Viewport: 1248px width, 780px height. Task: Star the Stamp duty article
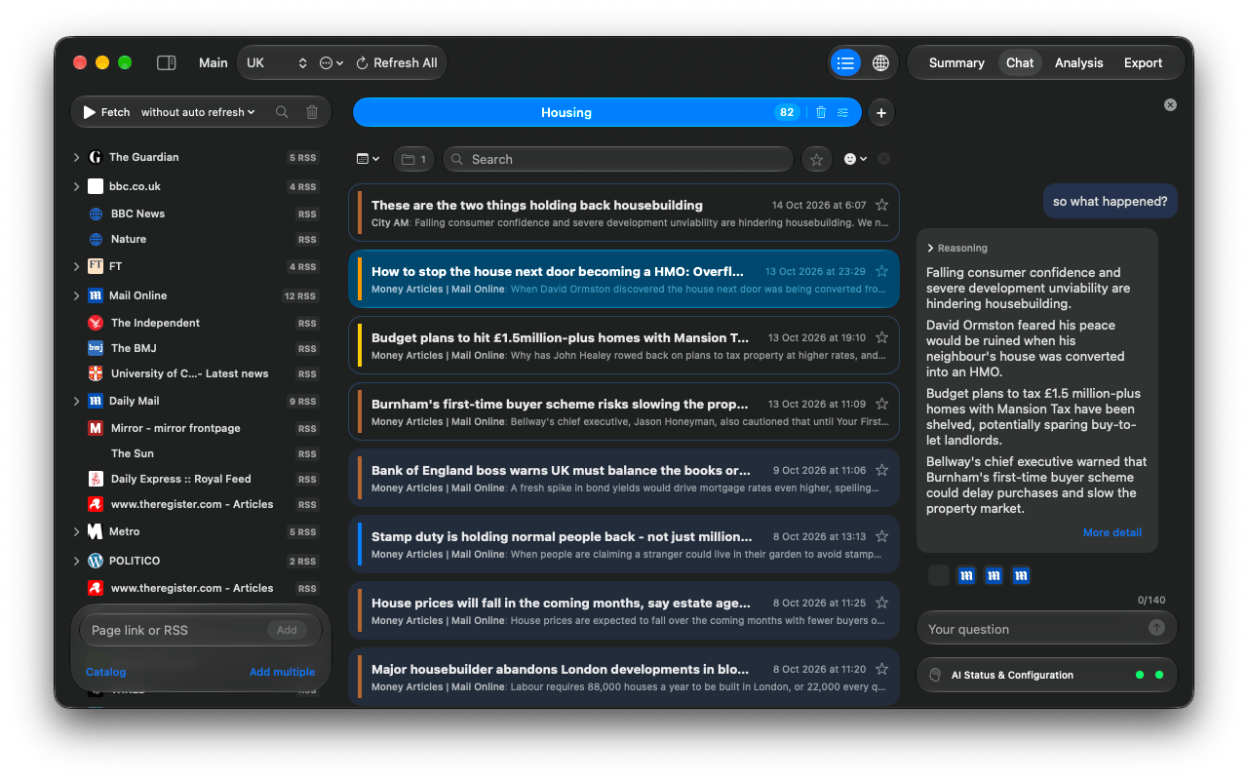tap(881, 536)
